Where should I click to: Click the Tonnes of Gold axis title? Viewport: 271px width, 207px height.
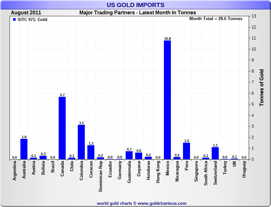[262, 88]
